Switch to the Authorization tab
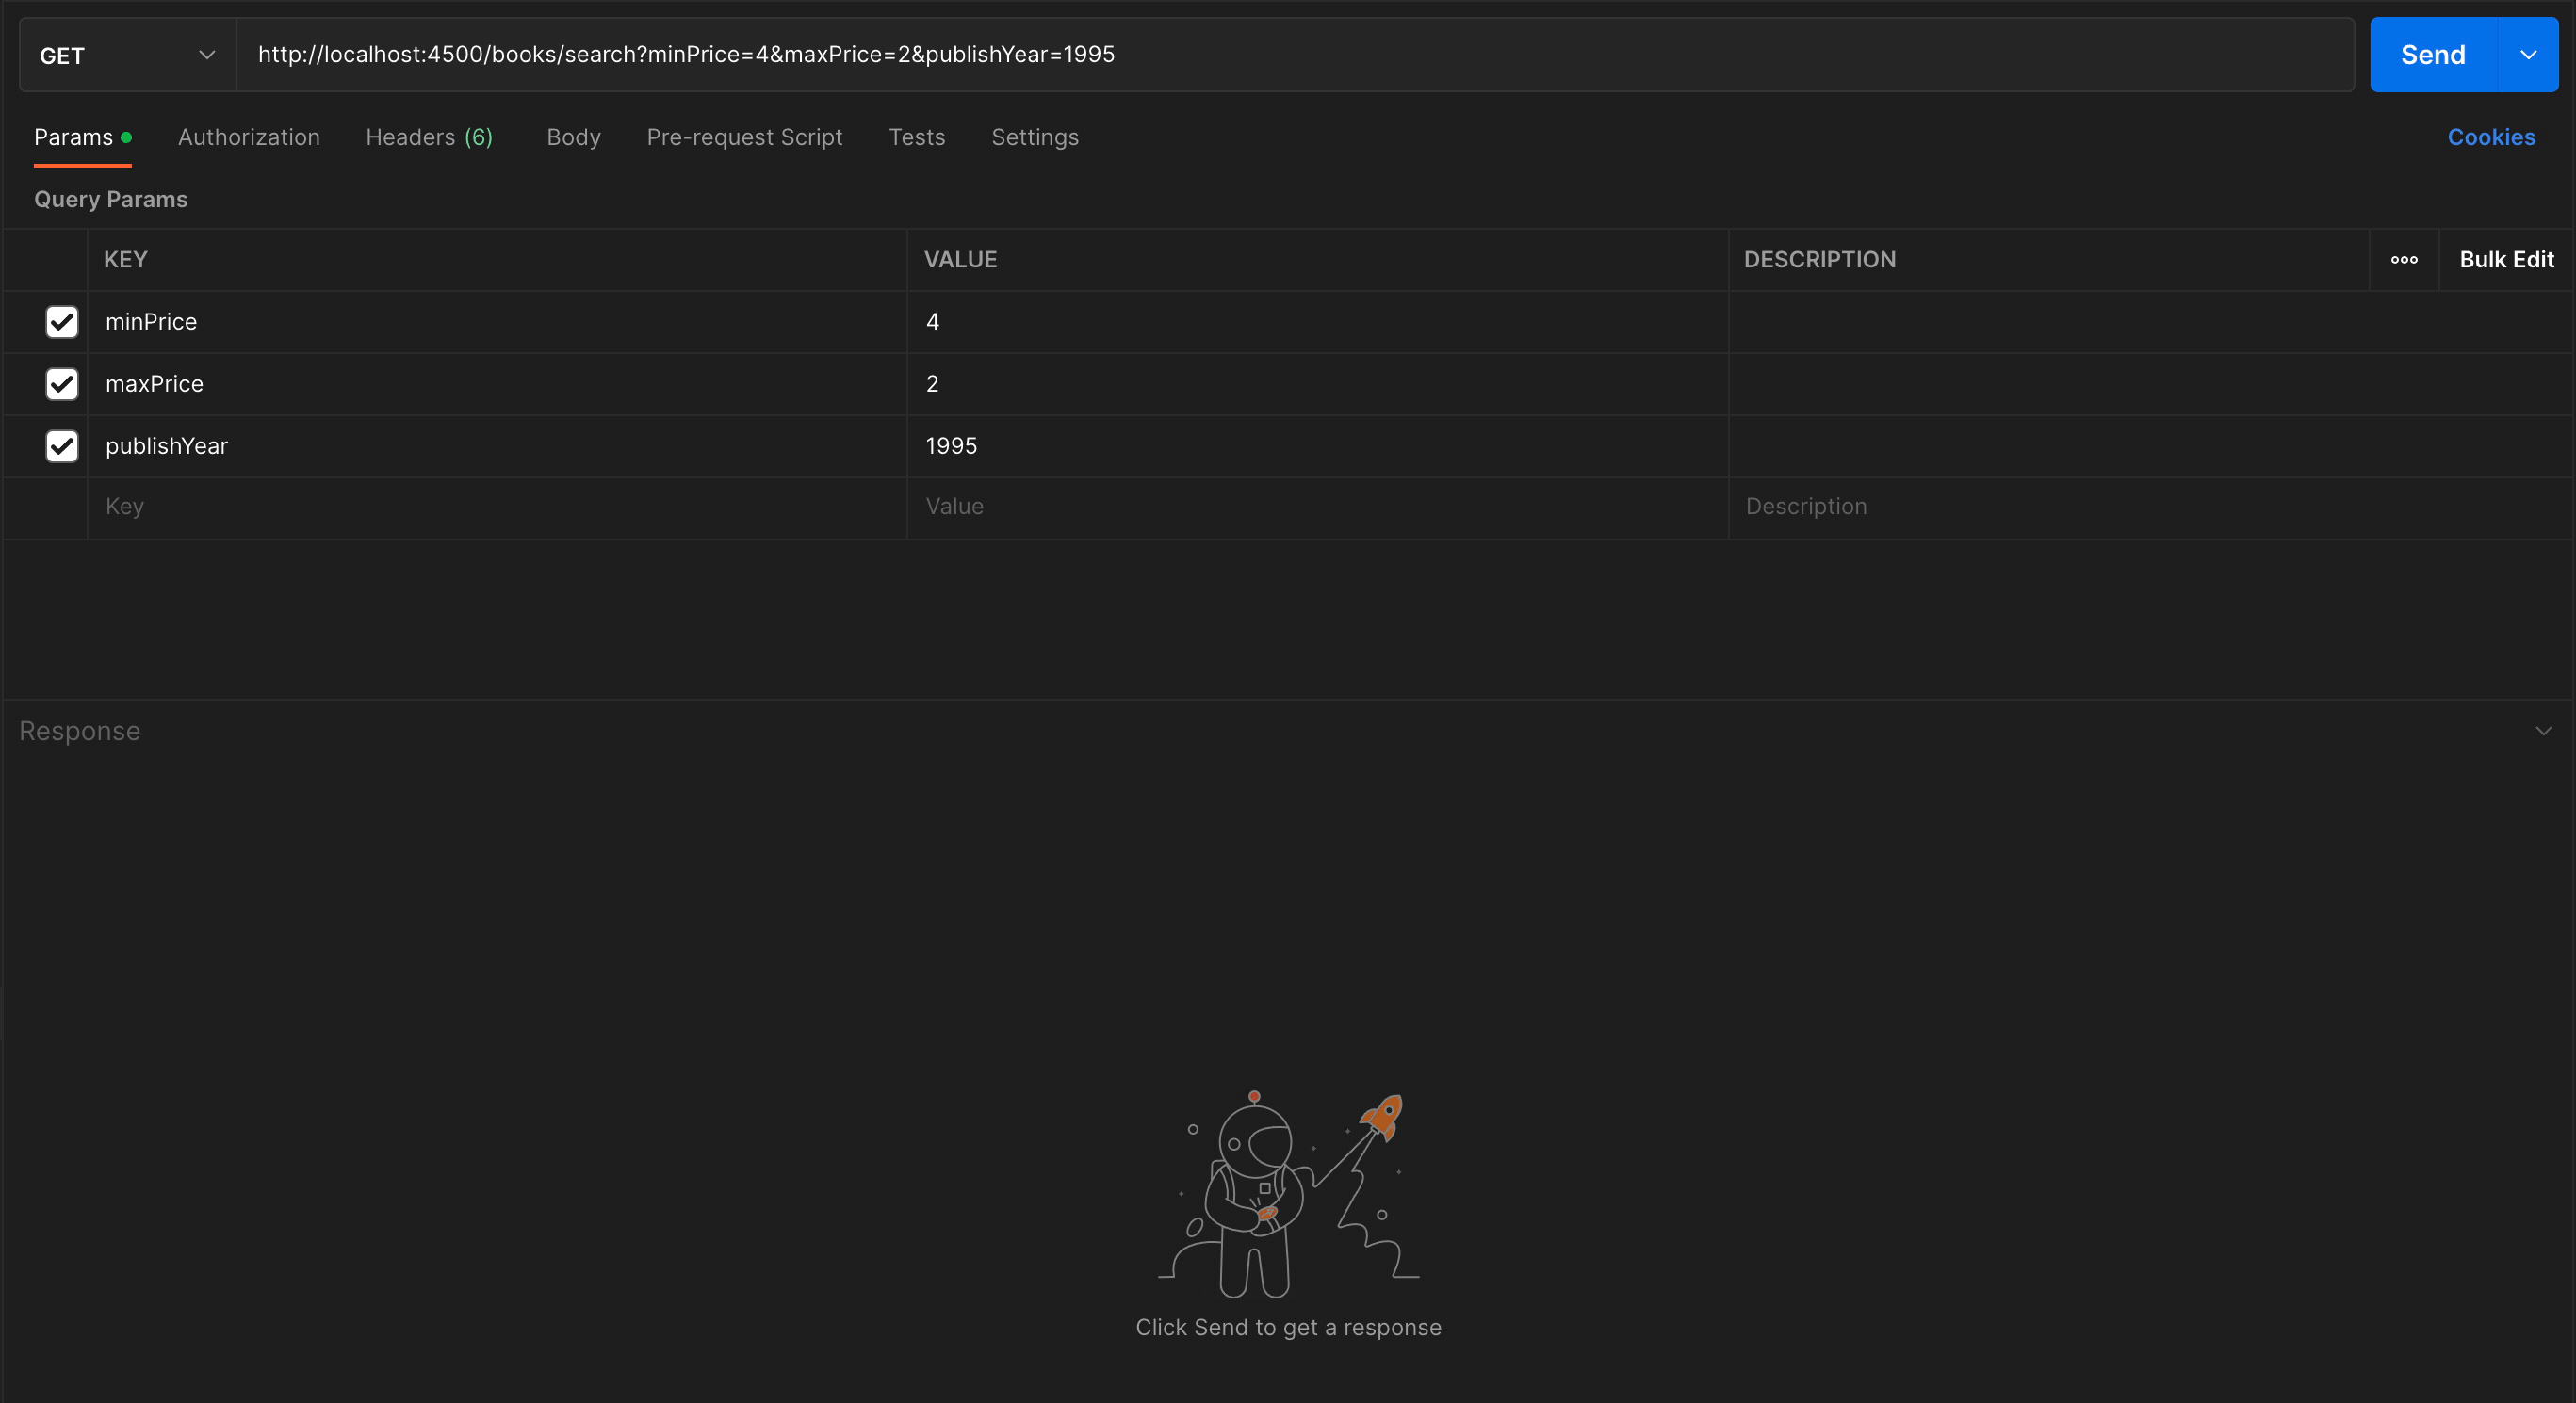The width and height of the screenshot is (2576, 1403). click(x=249, y=137)
